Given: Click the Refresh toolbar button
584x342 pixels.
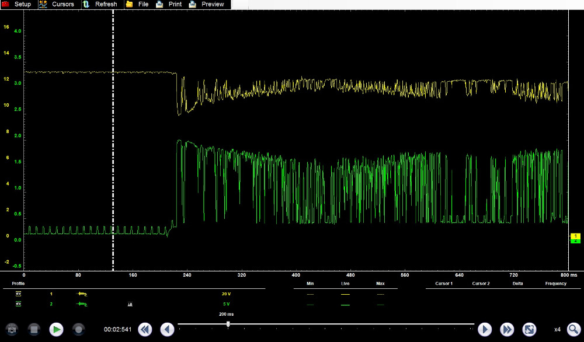Looking at the screenshot, I should (x=100, y=4).
